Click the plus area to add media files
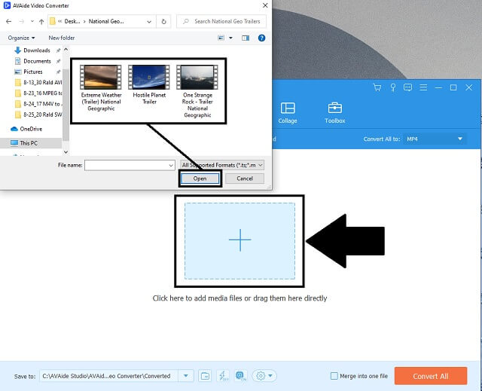482x391 pixels. pos(239,240)
